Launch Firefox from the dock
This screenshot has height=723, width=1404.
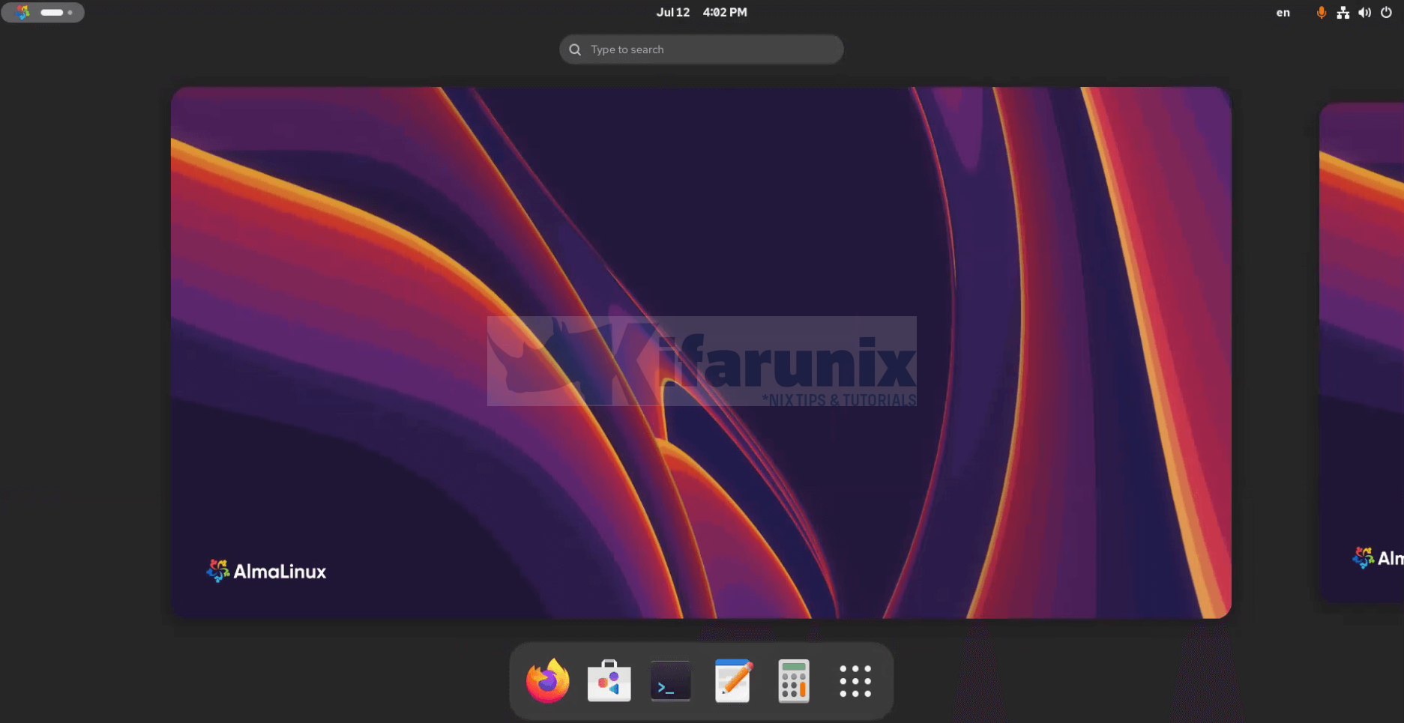(547, 681)
